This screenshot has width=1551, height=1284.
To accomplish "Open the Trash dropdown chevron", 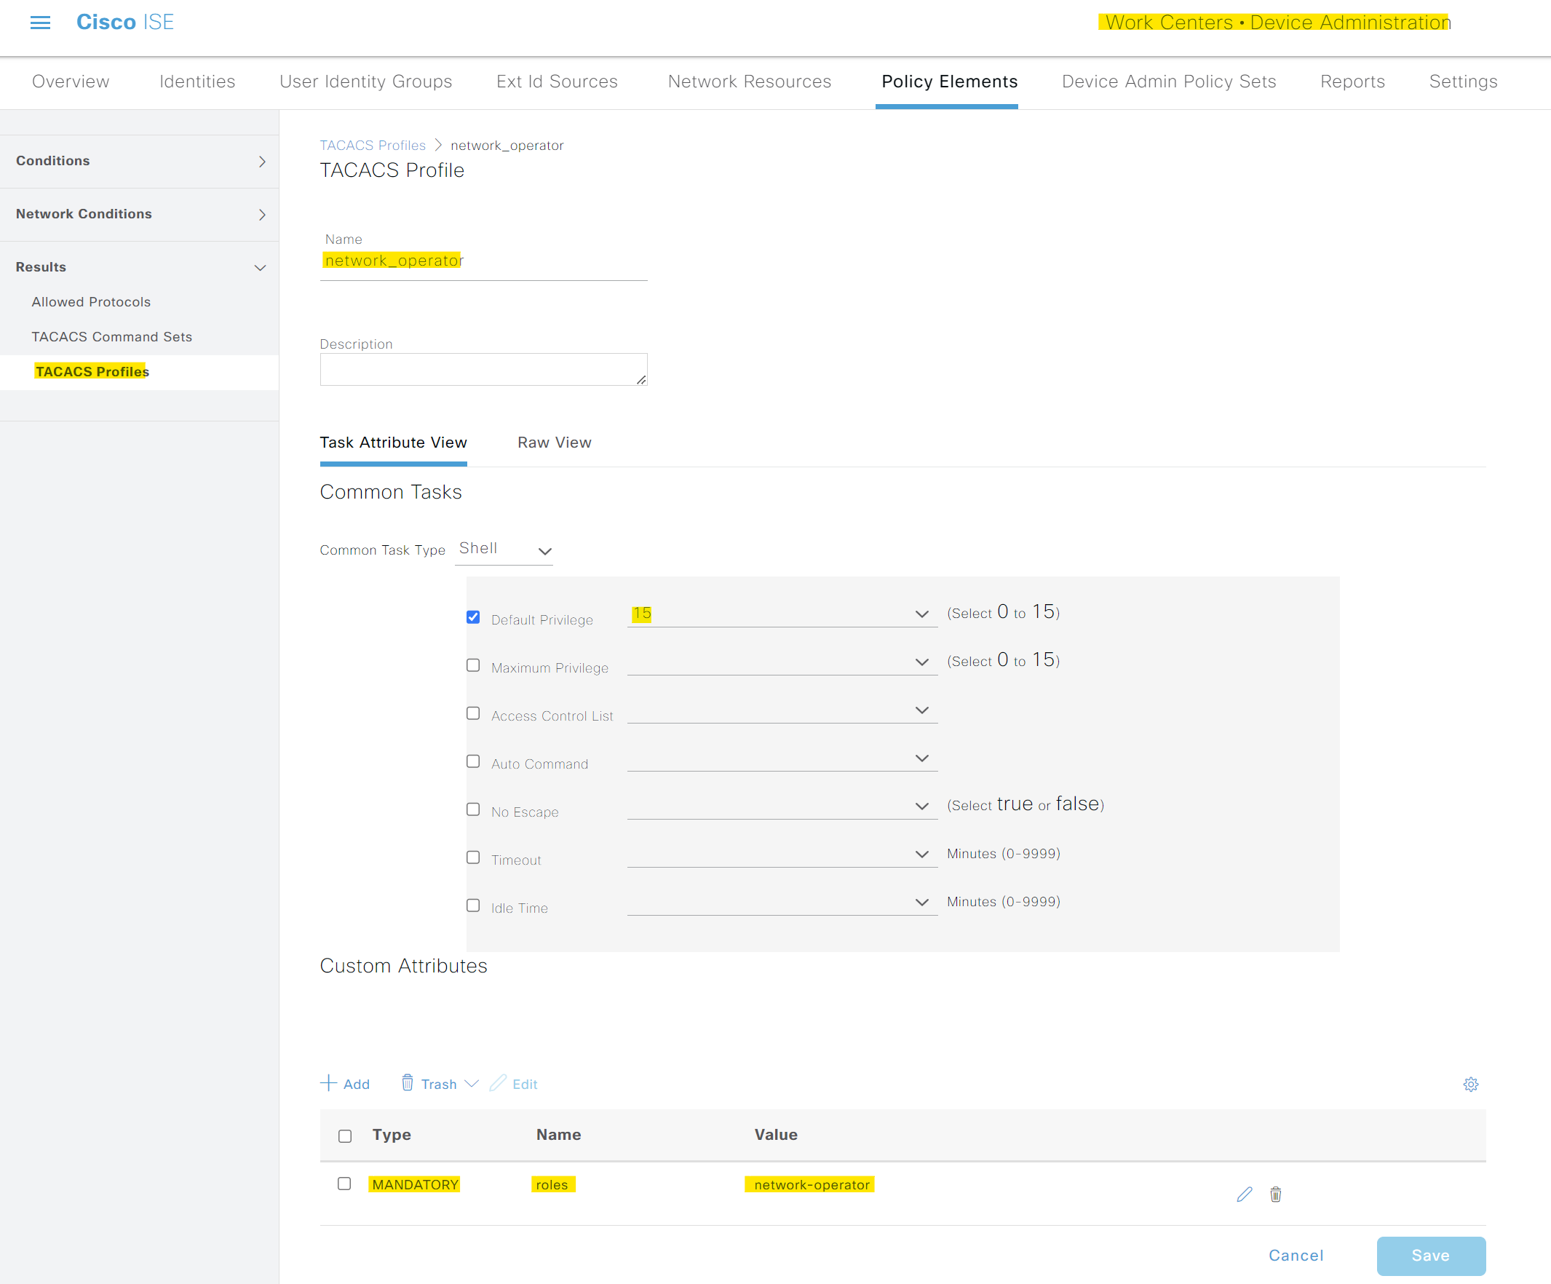I will [x=471, y=1083].
